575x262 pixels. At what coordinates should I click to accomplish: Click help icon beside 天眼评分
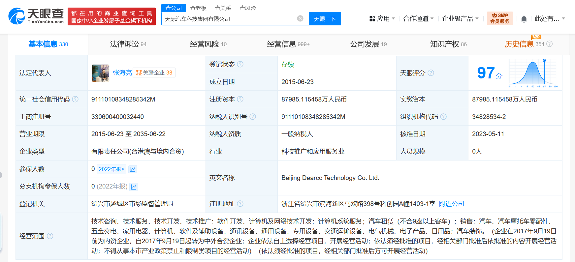tap(431, 73)
